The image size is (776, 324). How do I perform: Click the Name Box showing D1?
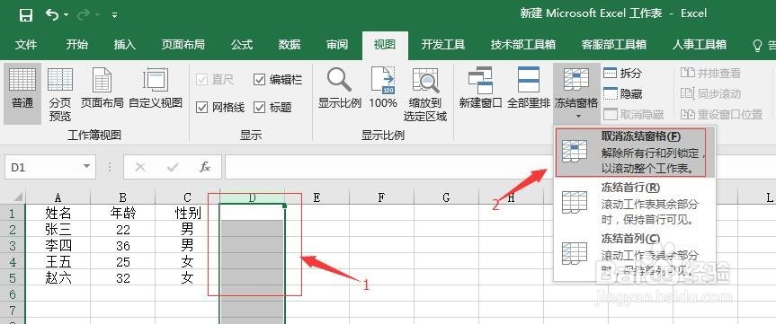click(x=42, y=168)
